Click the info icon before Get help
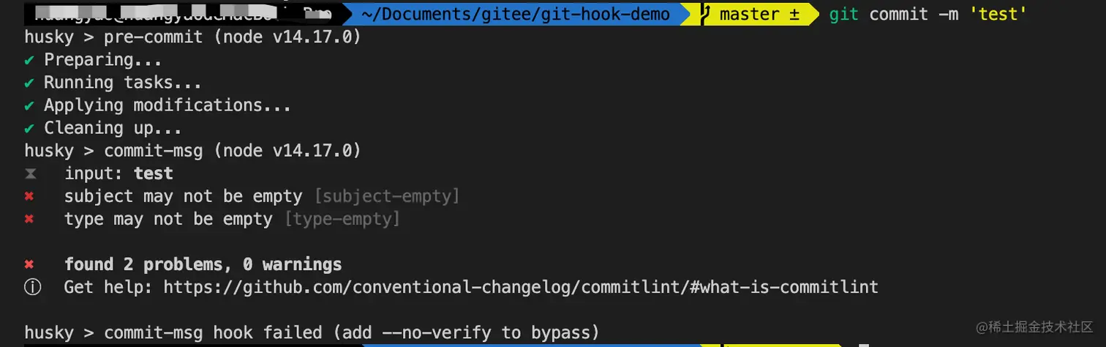Image resolution: width=1106 pixels, height=347 pixels. 32,287
